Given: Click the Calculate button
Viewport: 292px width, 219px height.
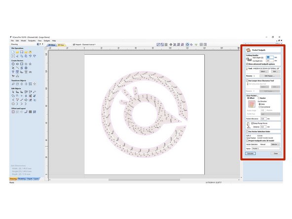Looking at the screenshot, I should (x=251, y=153).
